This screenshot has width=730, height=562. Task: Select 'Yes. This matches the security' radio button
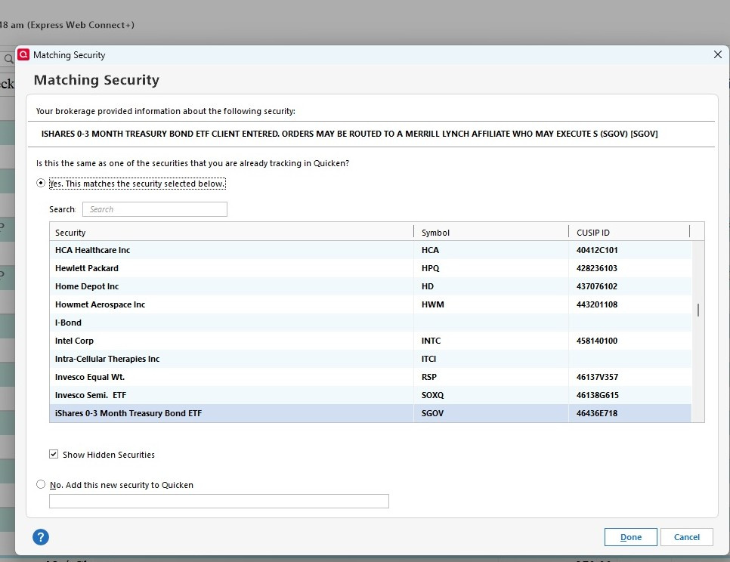(x=41, y=184)
